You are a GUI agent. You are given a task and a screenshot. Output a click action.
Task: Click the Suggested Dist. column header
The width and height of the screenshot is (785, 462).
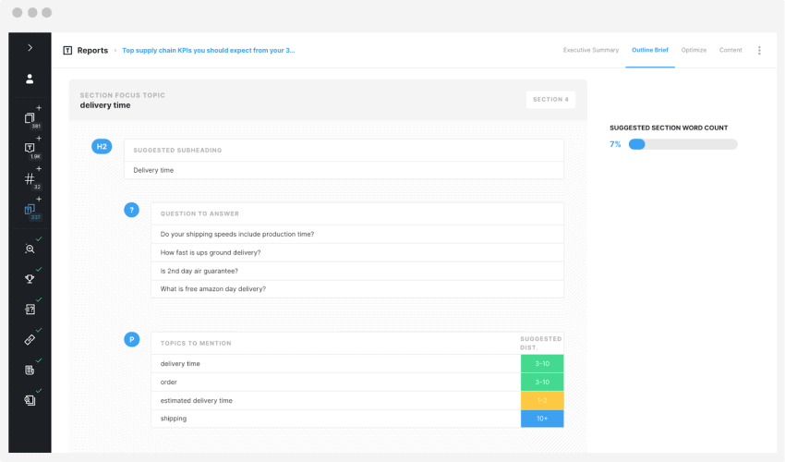pyautogui.click(x=540, y=343)
